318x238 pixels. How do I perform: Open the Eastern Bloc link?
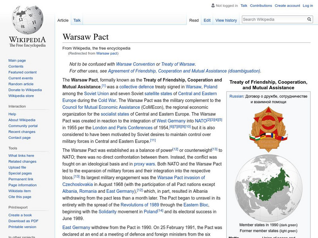(196, 205)
